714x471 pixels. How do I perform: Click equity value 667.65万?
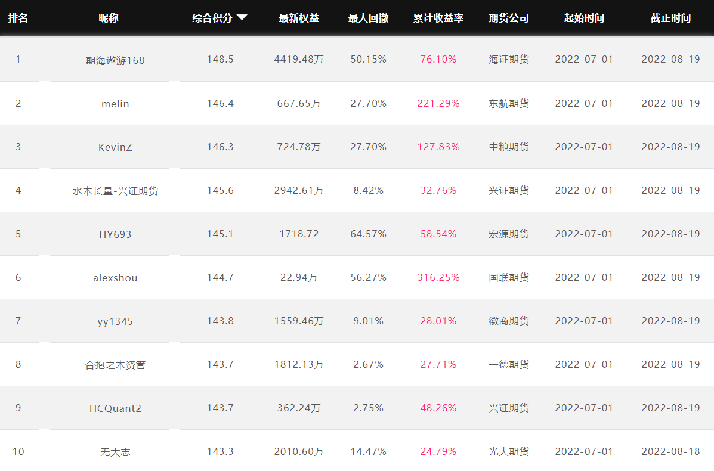click(299, 103)
